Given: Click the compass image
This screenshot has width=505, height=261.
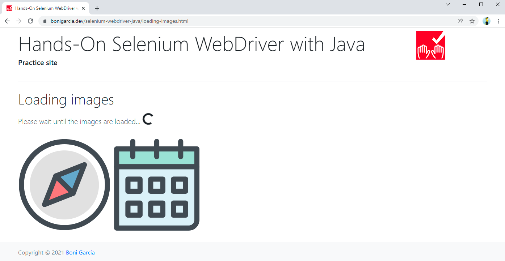Looking at the screenshot, I should point(64,185).
